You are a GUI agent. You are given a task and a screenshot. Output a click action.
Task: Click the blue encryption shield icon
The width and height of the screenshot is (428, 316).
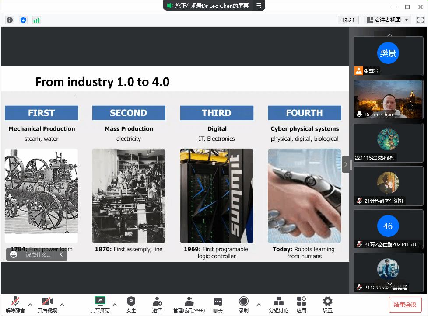click(23, 20)
